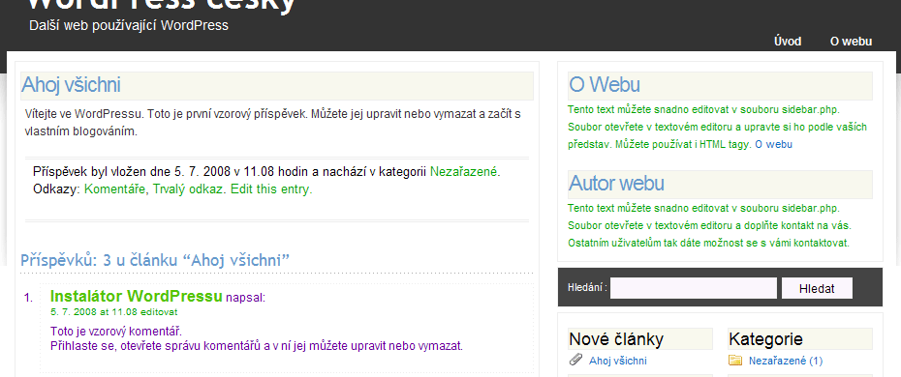Image resolution: width=901 pixels, height=377 pixels.
Task: Click editovat link in comment
Action: pyautogui.click(x=159, y=312)
